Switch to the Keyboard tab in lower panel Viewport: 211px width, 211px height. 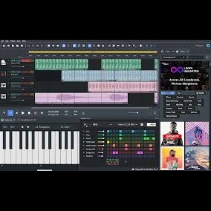pyautogui.click(x=8, y=120)
